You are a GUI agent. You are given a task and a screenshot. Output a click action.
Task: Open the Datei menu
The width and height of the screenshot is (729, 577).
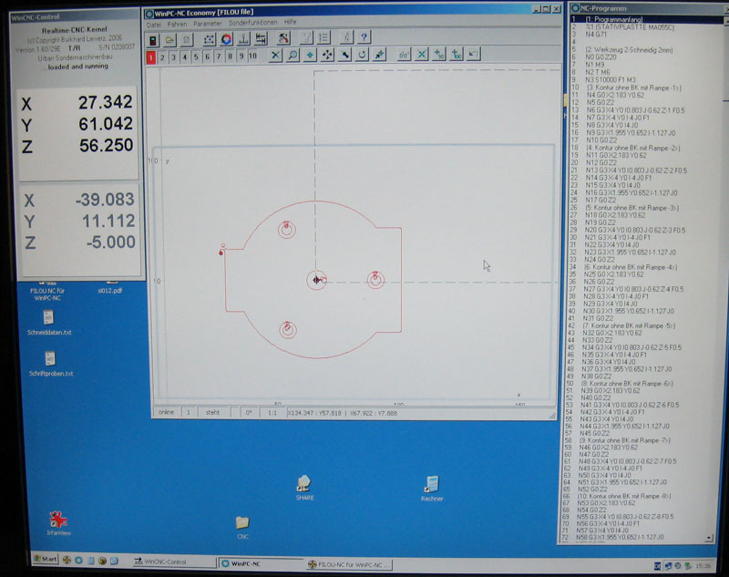(x=154, y=22)
